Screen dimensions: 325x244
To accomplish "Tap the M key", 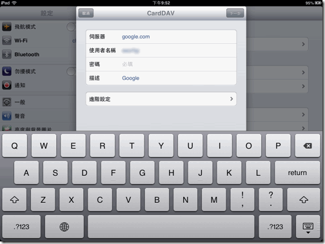I will point(214,200).
